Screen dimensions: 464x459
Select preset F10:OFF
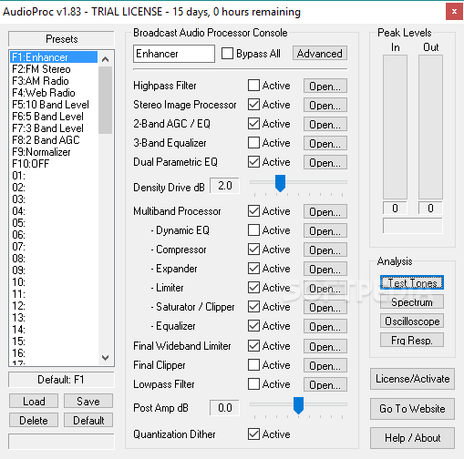(x=54, y=164)
